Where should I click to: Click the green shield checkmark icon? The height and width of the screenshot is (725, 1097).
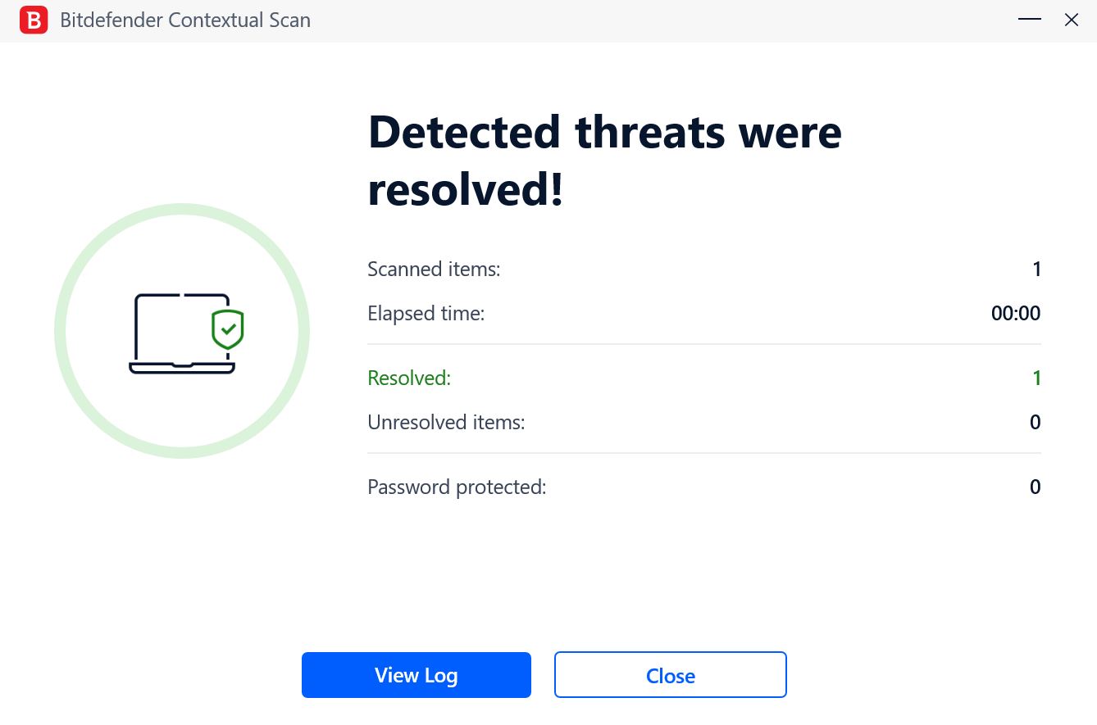(227, 329)
